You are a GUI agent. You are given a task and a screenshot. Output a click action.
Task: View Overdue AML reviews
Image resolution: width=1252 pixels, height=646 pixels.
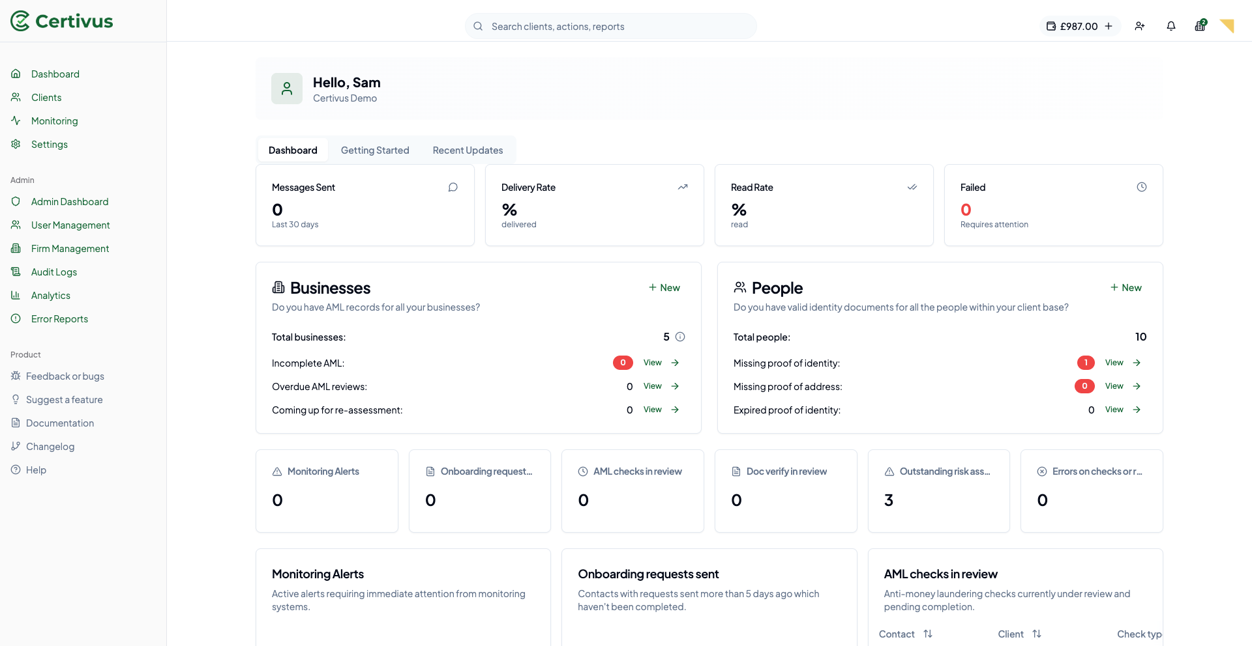pyautogui.click(x=661, y=386)
